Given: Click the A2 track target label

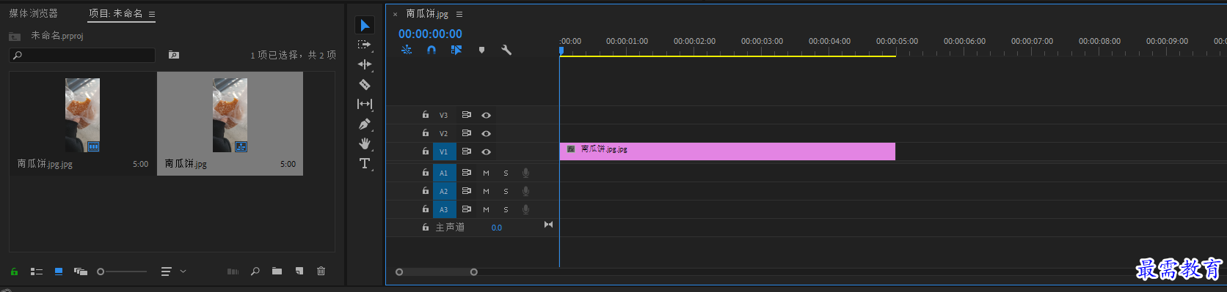Looking at the screenshot, I should (x=444, y=191).
